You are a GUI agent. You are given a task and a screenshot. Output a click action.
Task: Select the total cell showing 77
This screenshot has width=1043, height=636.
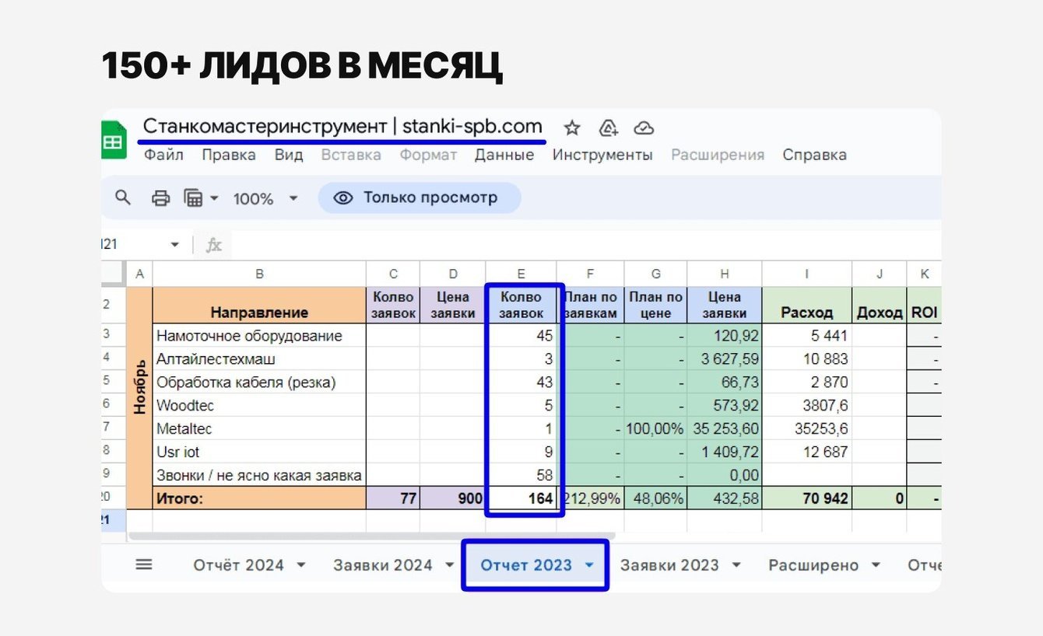tap(393, 498)
